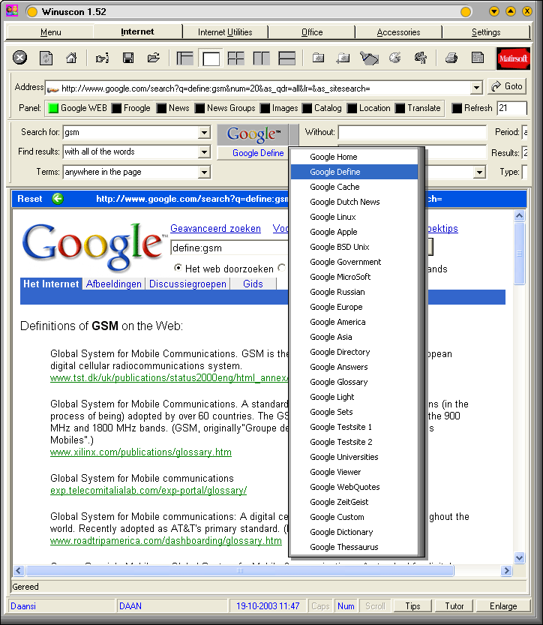Image resolution: width=543 pixels, height=625 pixels.
Task: Click the Google logo button
Action: pos(253,135)
